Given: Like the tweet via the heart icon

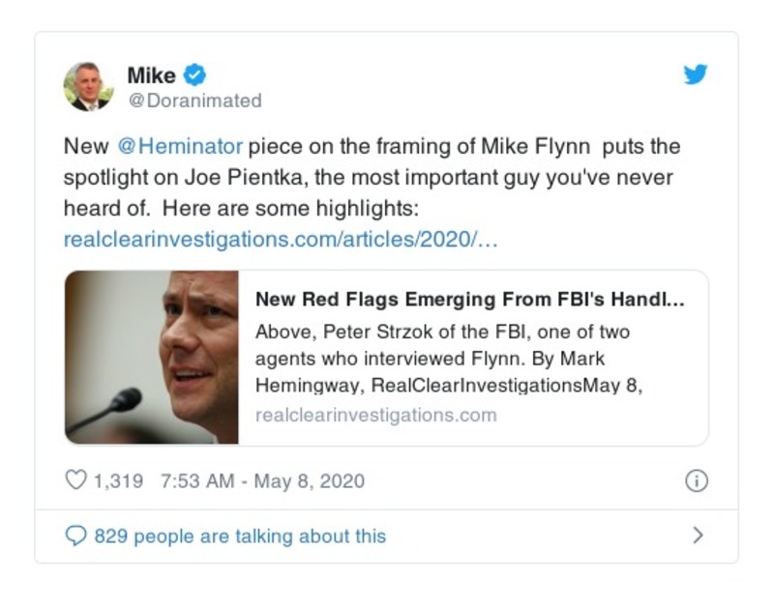Looking at the screenshot, I should (75, 480).
